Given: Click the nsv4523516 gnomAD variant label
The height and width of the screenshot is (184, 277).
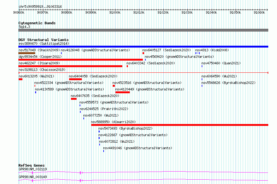Looking at the screenshot, I should (x=147, y=83).
